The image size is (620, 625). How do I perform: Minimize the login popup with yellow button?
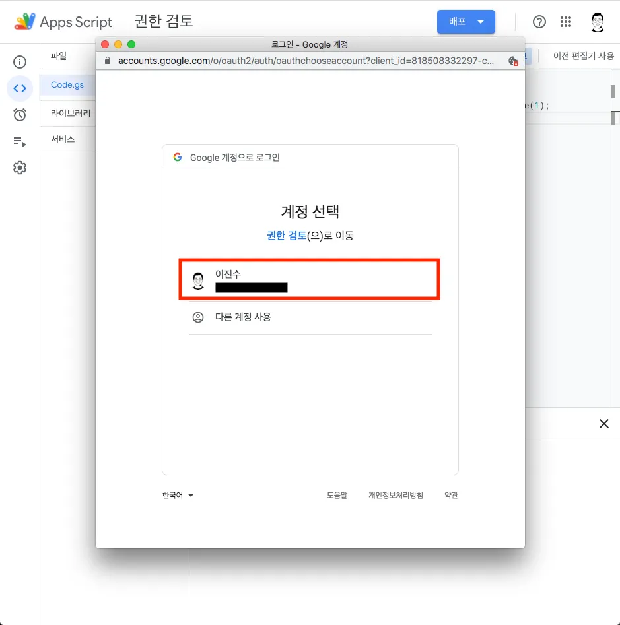click(118, 44)
